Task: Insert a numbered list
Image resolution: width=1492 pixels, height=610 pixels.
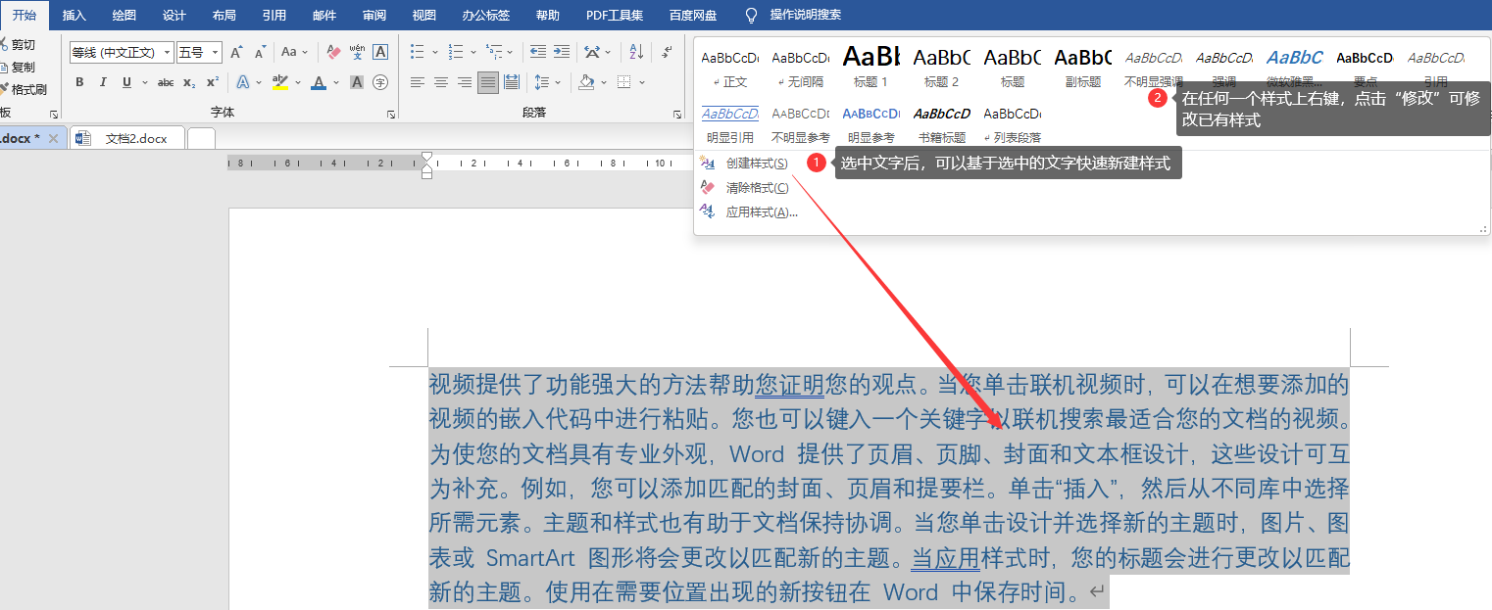Action: [455, 53]
